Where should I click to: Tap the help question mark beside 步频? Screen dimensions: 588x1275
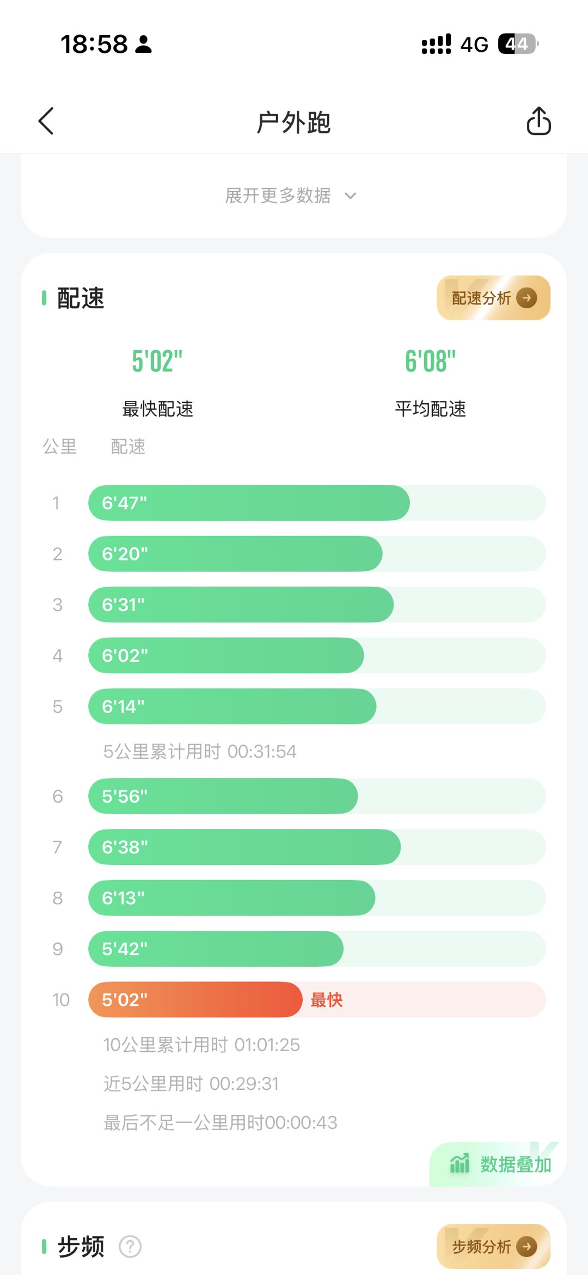130,1246
